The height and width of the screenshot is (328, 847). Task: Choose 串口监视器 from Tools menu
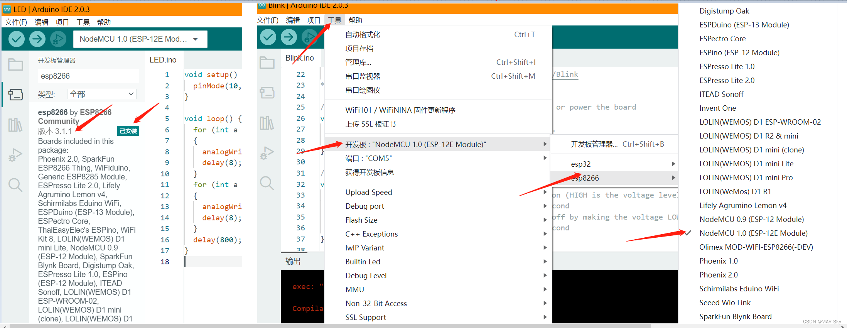point(439,76)
